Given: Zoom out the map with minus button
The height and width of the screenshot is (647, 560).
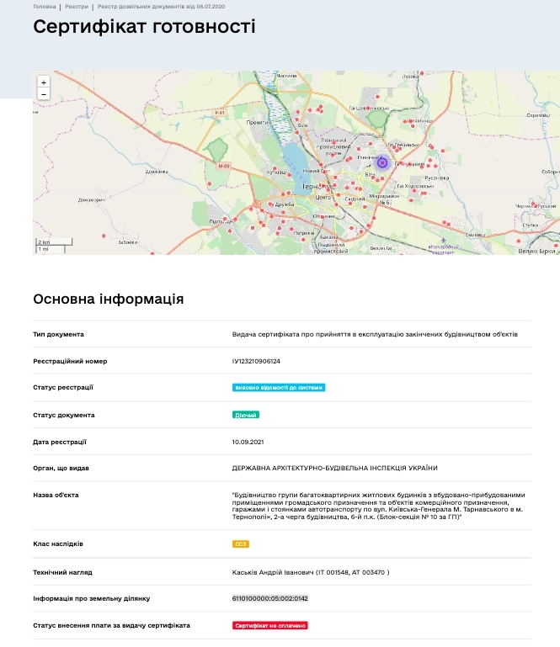Looking at the screenshot, I should pos(44,93).
